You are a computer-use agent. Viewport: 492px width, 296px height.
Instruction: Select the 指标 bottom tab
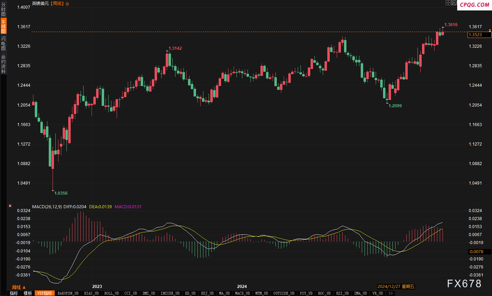point(14,293)
